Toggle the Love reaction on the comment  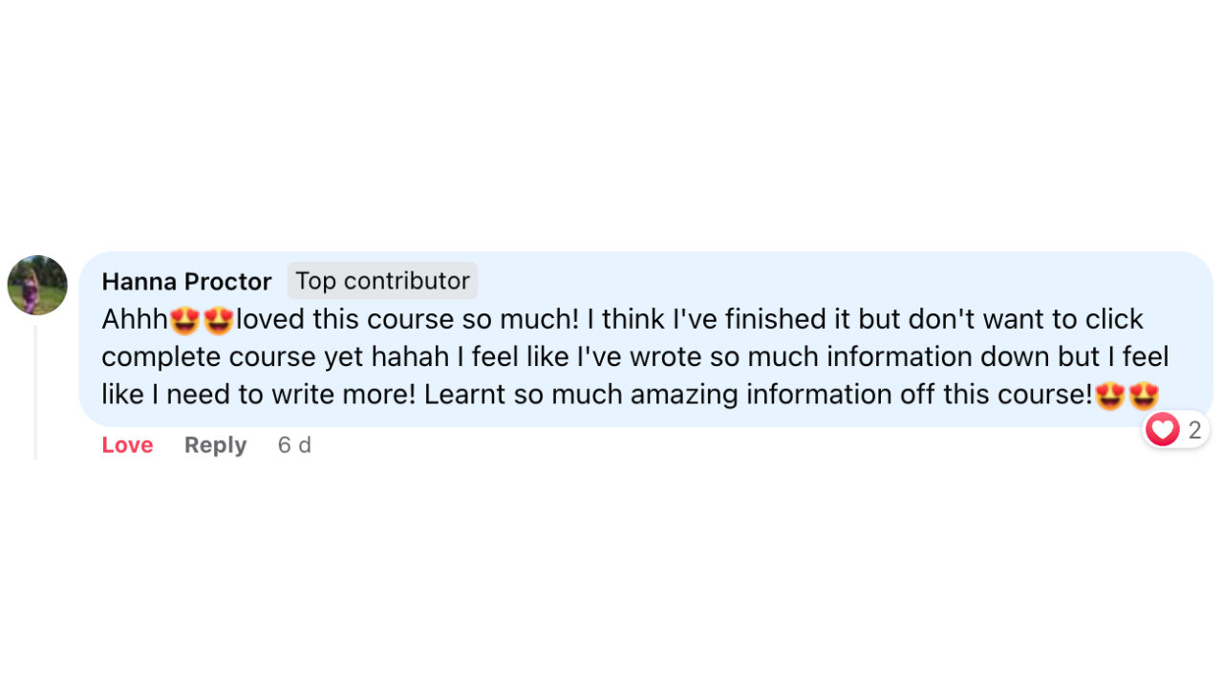coord(127,445)
